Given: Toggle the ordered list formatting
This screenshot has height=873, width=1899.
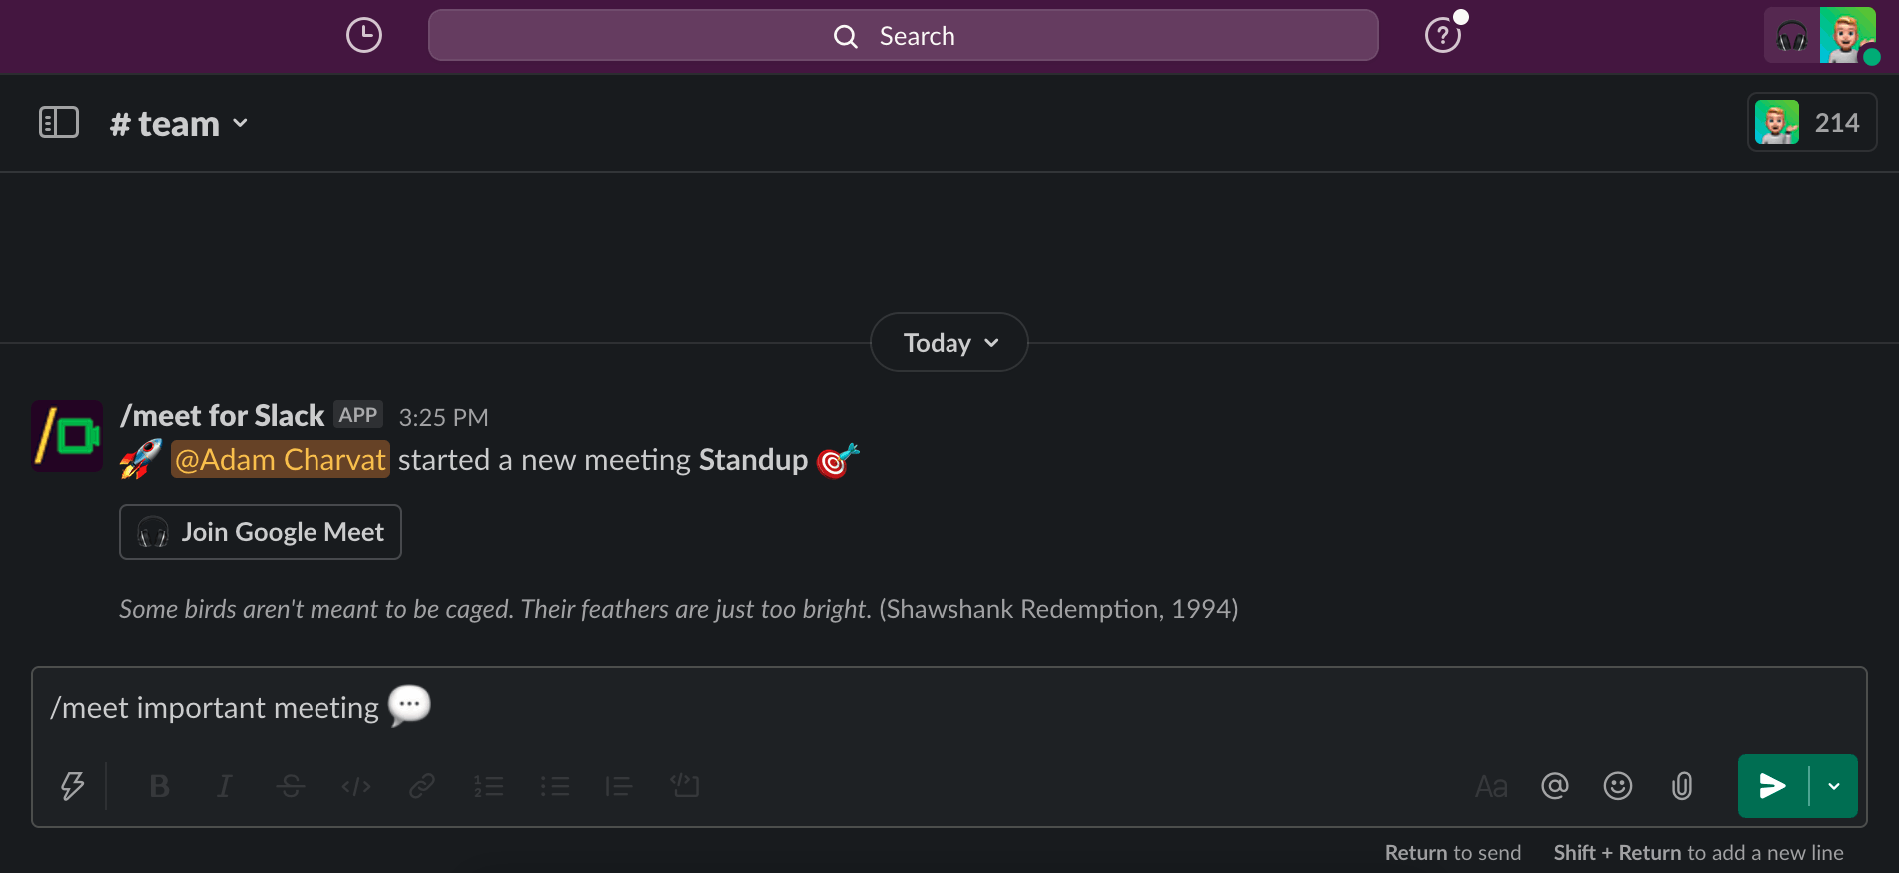Looking at the screenshot, I should pos(488,786).
